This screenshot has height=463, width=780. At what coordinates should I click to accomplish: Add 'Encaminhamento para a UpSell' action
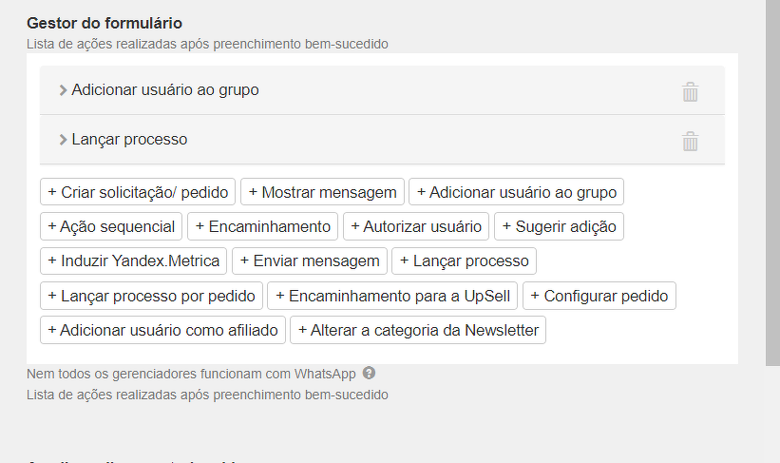(x=392, y=296)
